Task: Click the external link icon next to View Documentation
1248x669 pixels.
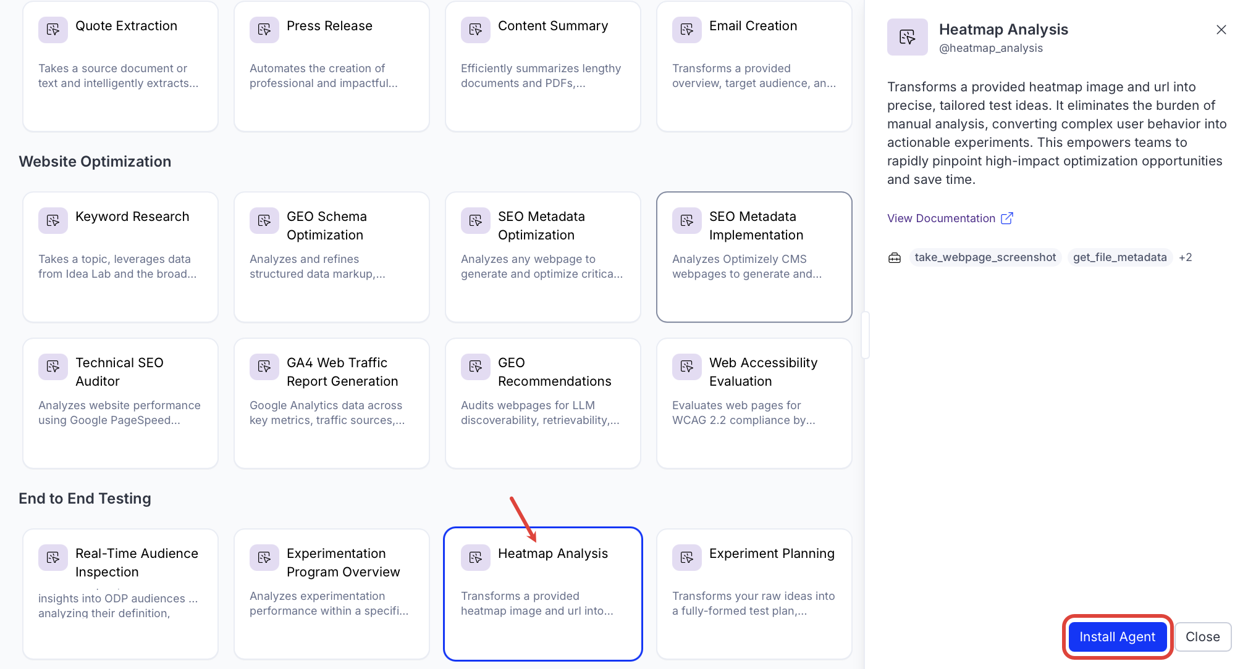Action: tap(1006, 218)
